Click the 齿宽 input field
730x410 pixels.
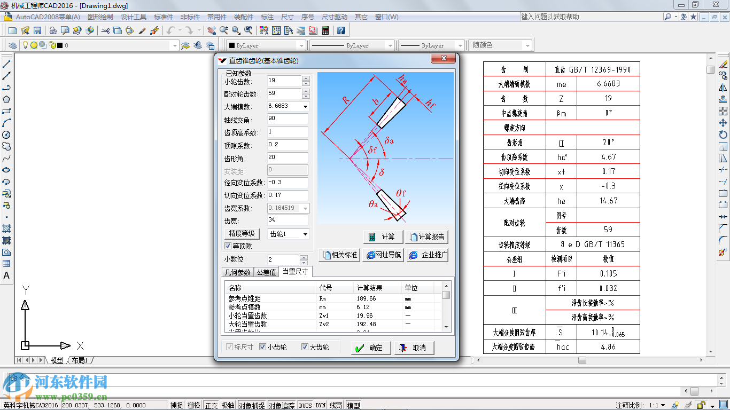point(288,220)
